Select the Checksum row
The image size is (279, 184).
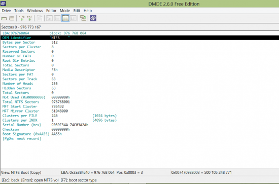139,129
